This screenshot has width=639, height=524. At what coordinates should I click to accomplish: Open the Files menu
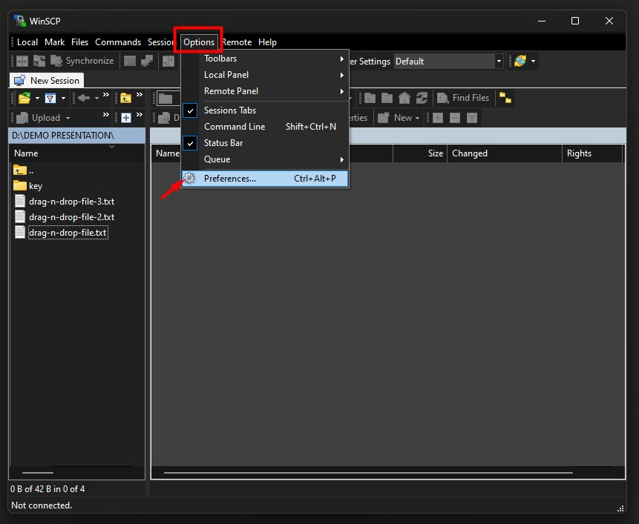[x=80, y=42]
